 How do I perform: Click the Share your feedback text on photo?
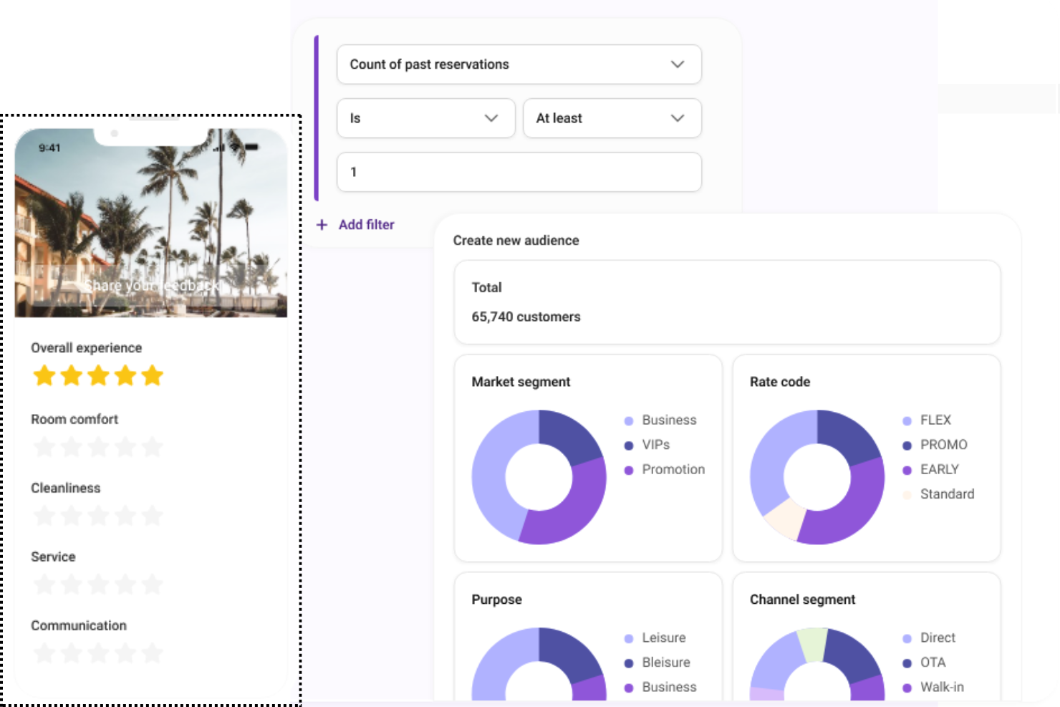pyautogui.click(x=153, y=286)
